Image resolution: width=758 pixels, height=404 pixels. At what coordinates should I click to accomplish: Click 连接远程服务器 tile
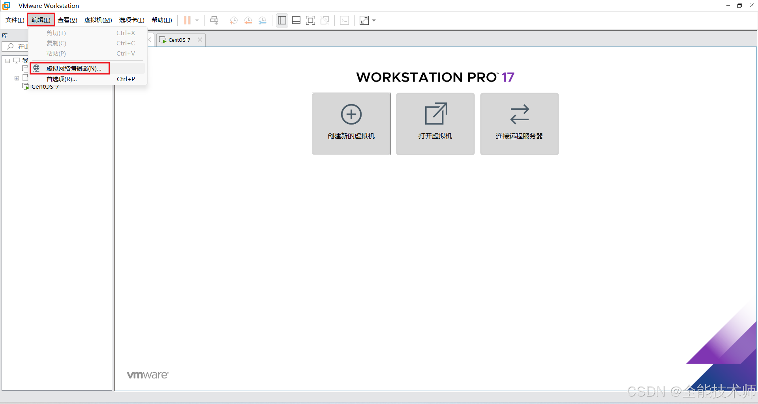click(520, 124)
